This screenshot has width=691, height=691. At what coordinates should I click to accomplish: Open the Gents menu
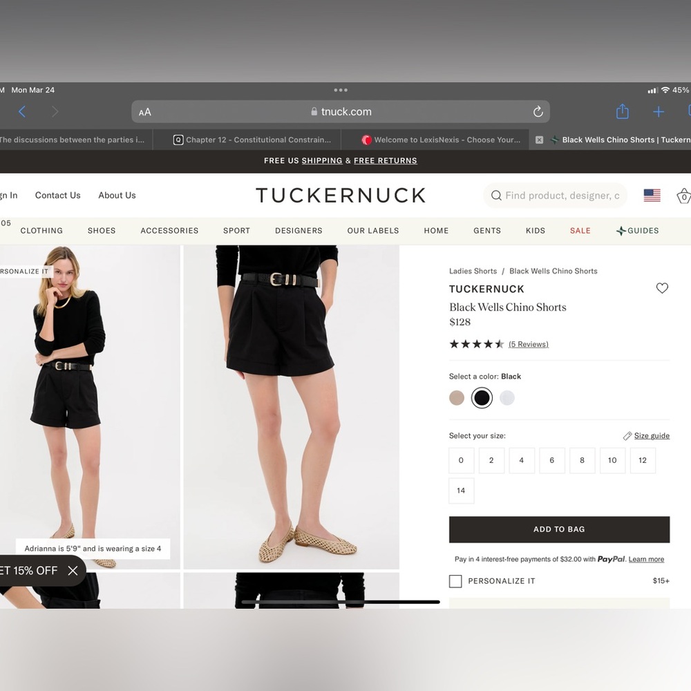point(487,231)
